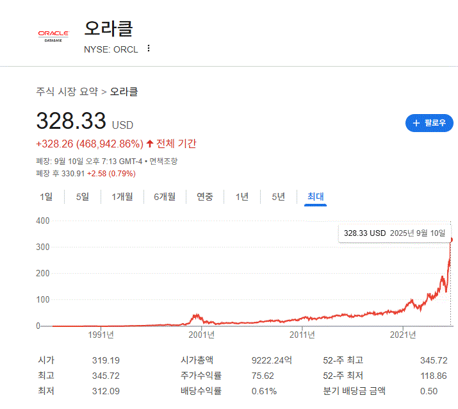The image size is (458, 409).
Task: Open the 주식 시장 요약 breadcrumb link
Action: click(x=67, y=92)
